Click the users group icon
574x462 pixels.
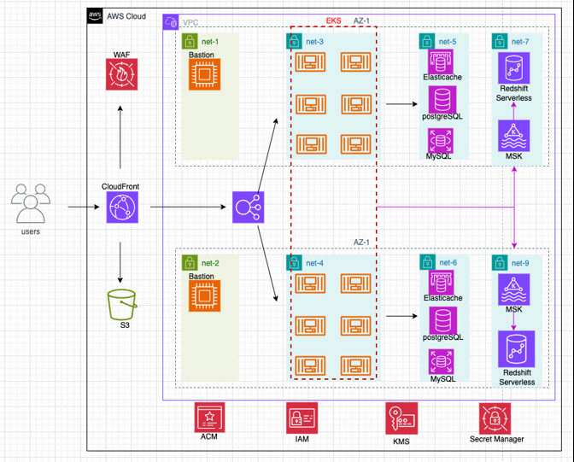pos(31,203)
